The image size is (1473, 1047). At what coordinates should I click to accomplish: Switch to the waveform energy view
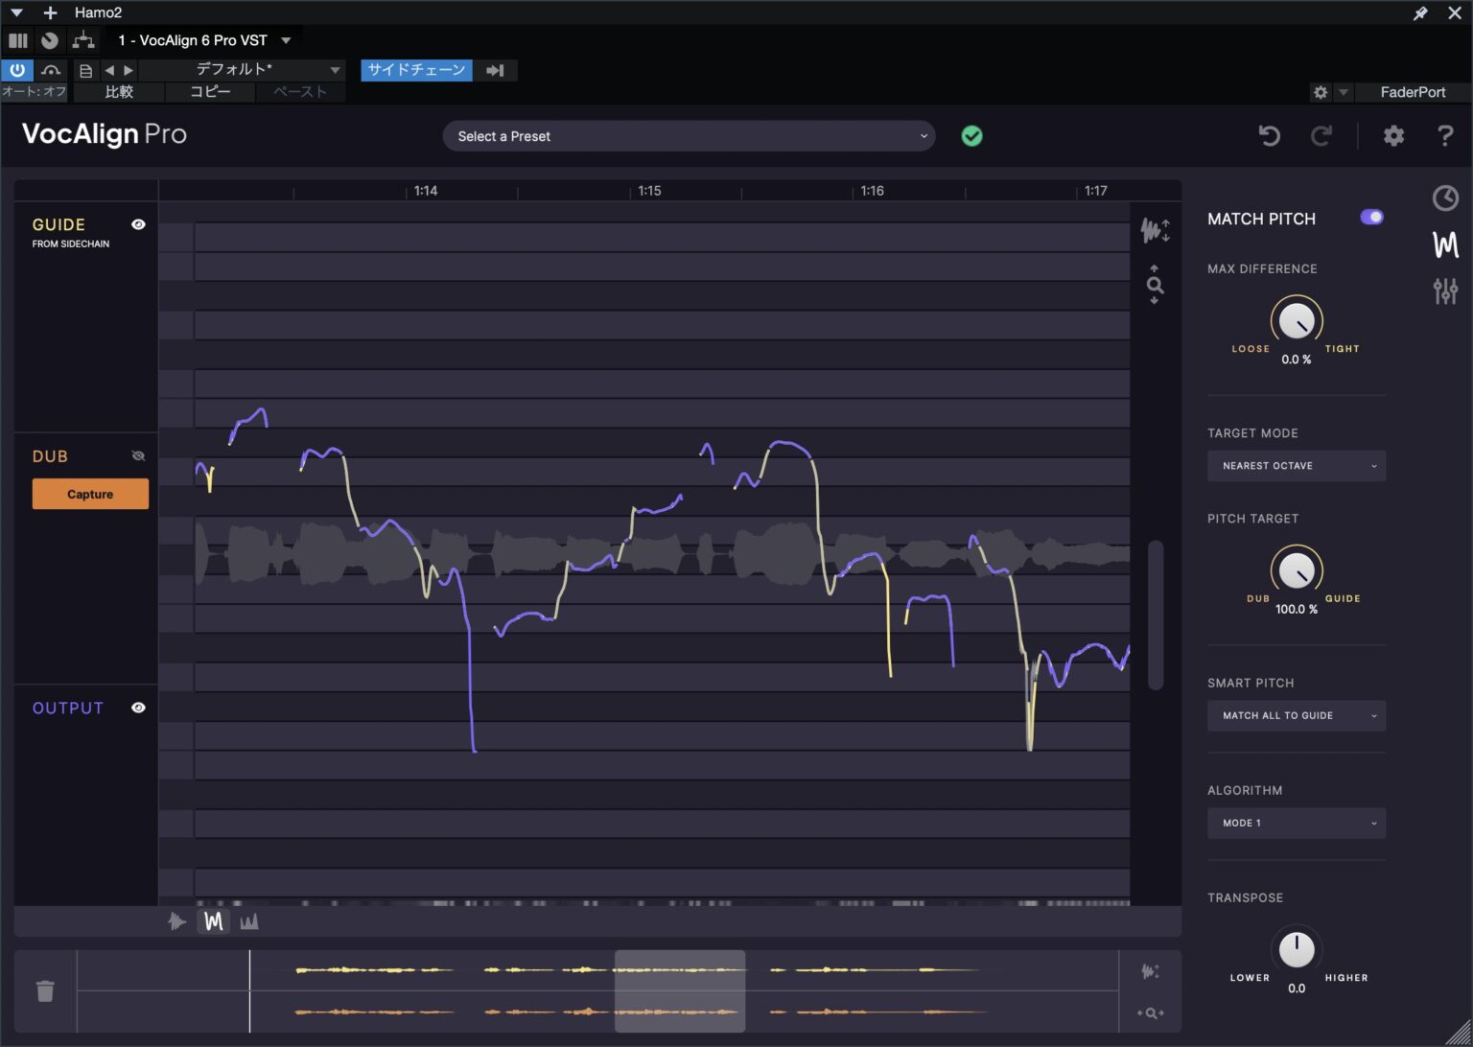point(177,921)
